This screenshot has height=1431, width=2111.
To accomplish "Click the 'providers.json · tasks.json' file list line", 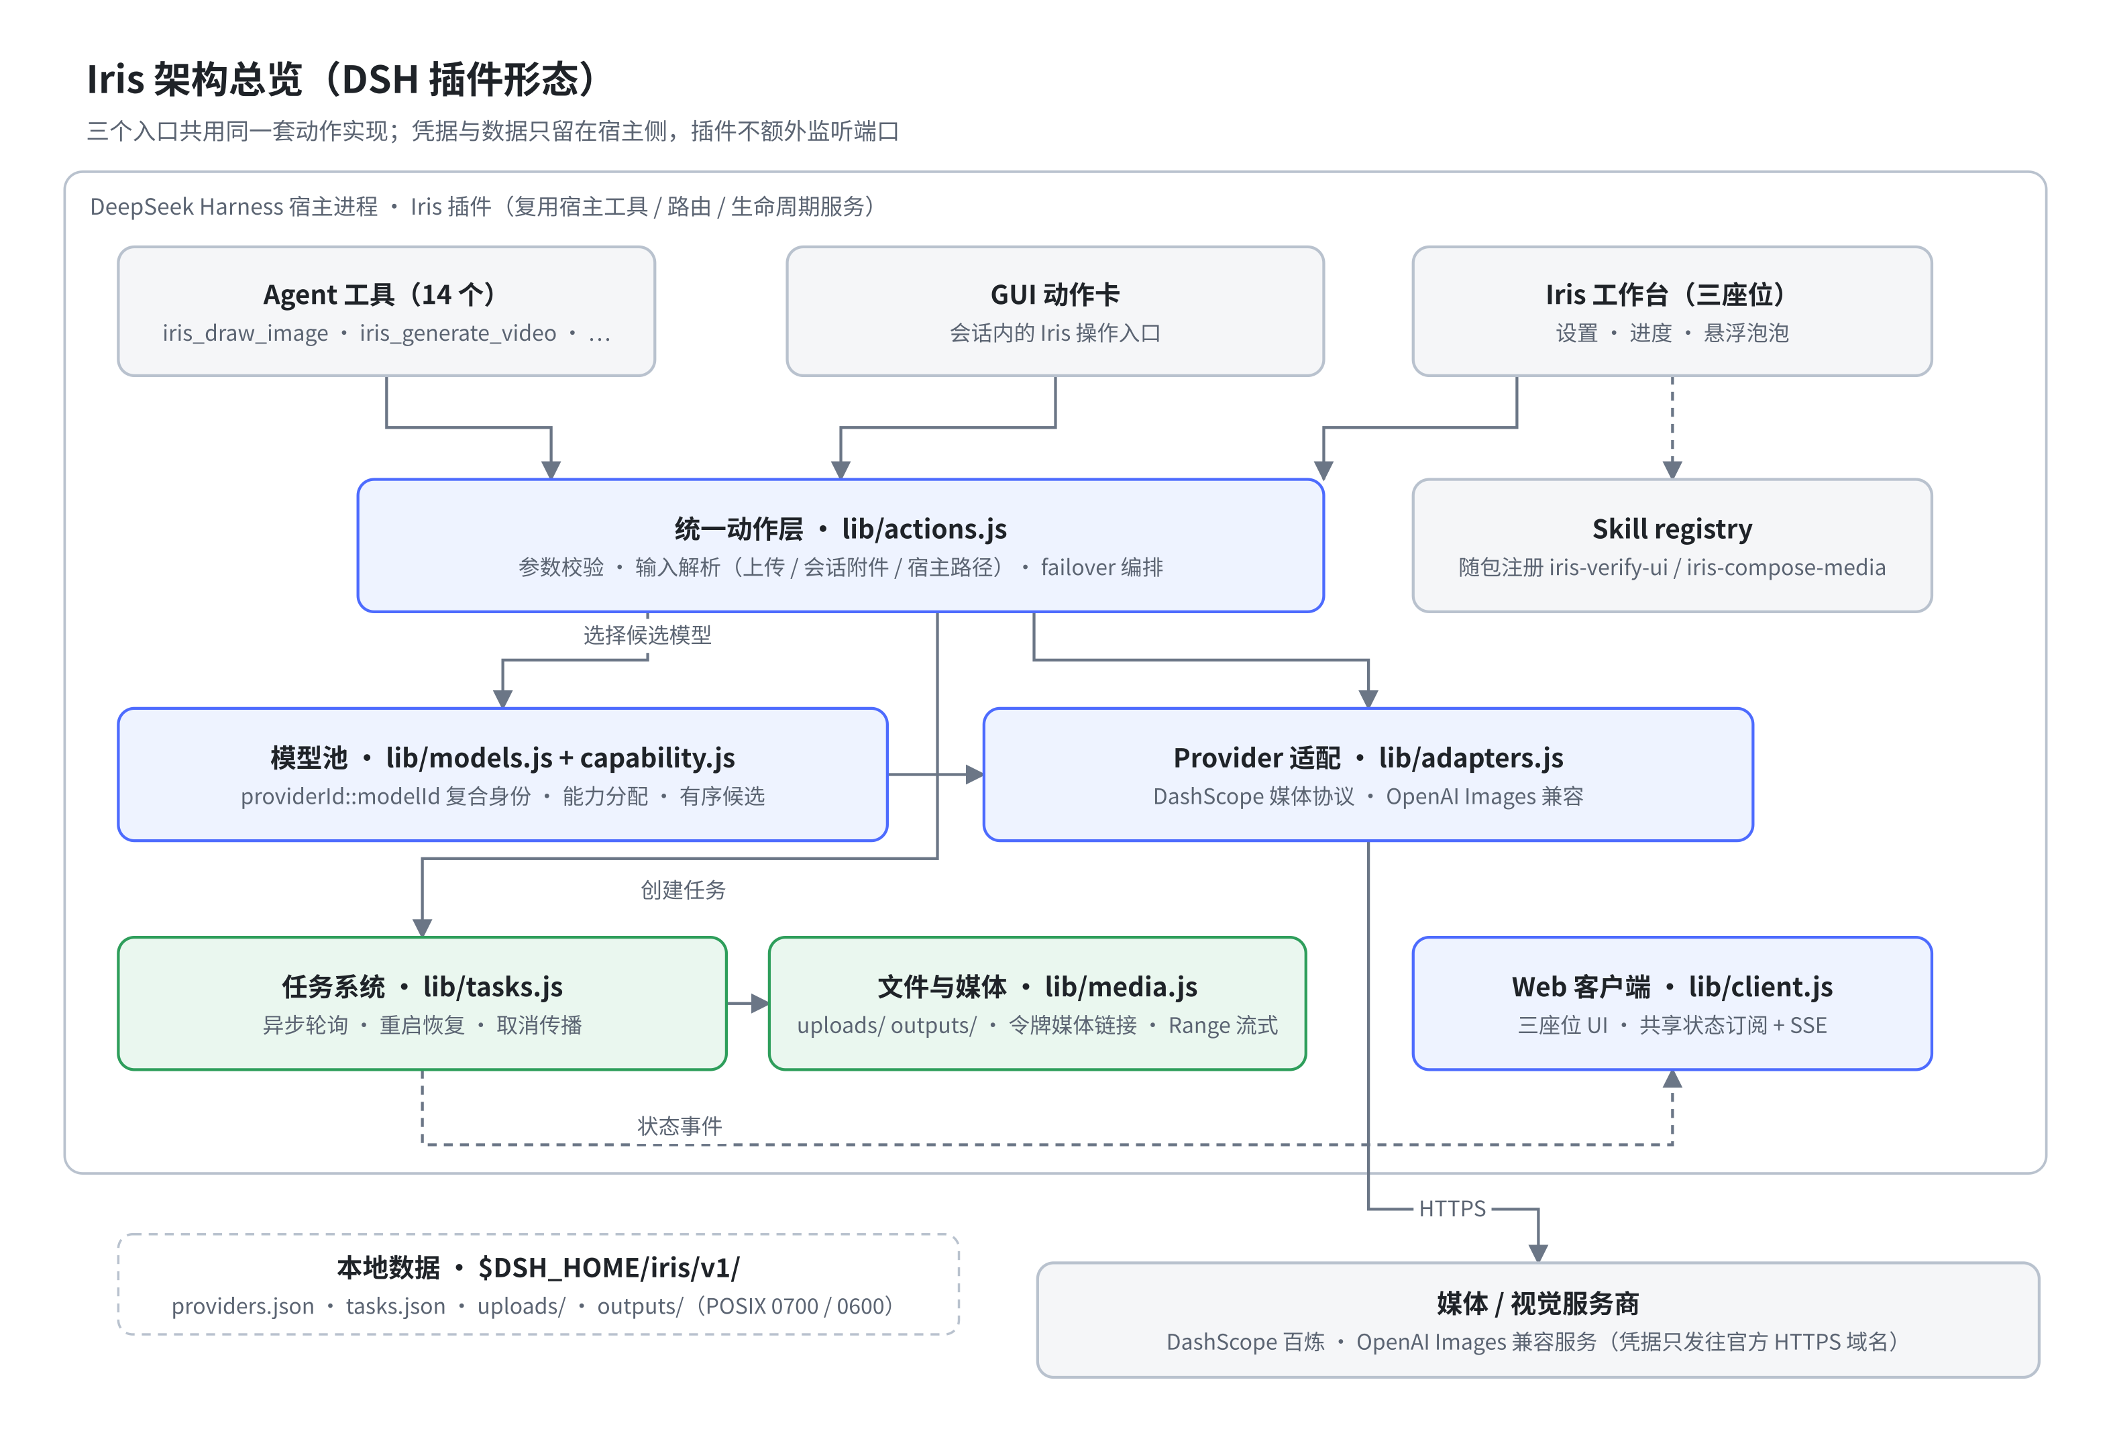I will point(533,1306).
